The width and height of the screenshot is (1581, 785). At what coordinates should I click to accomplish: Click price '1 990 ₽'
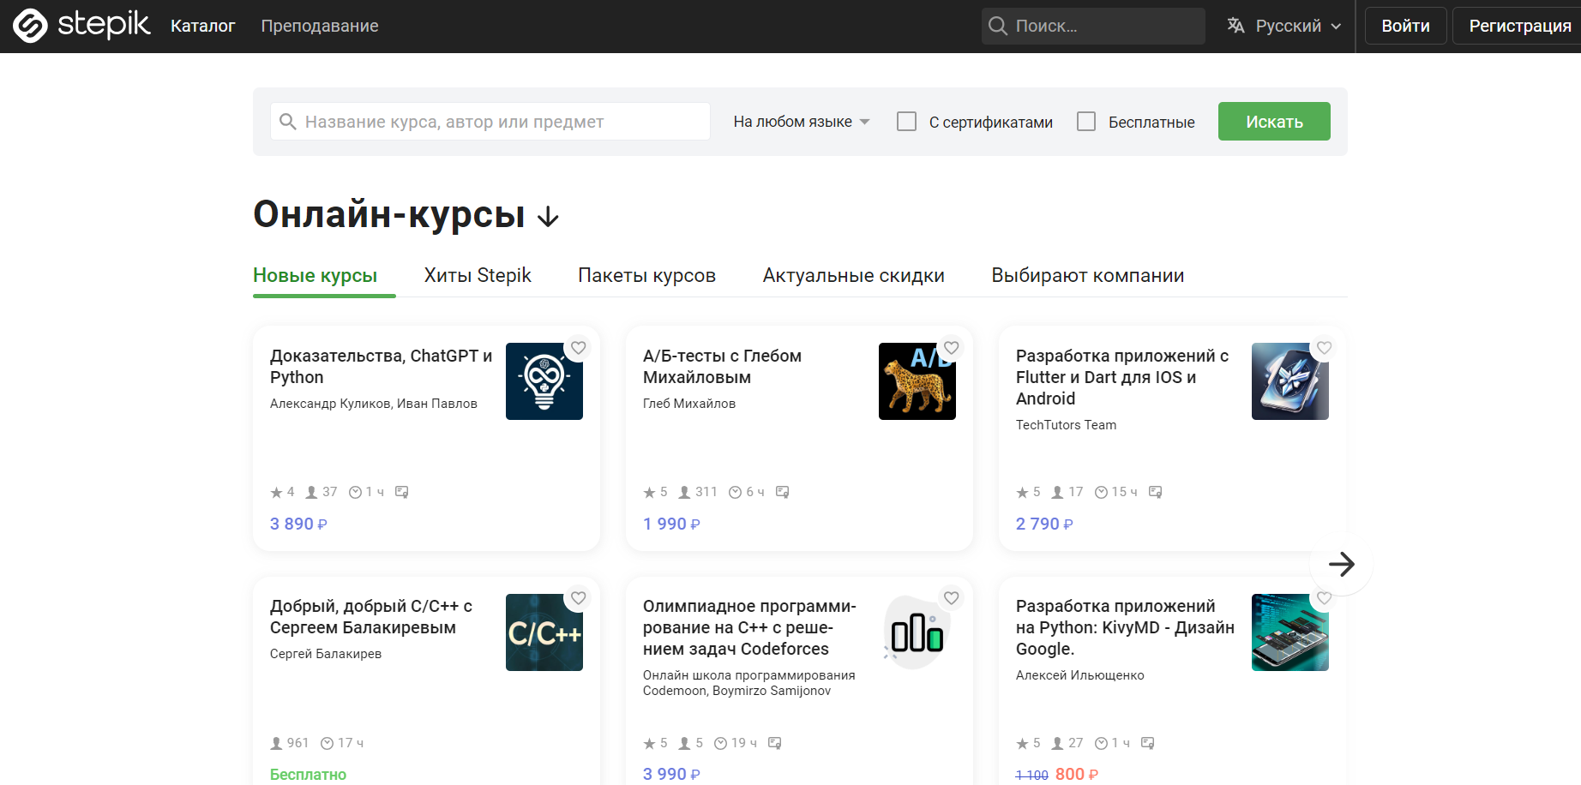[671, 524]
